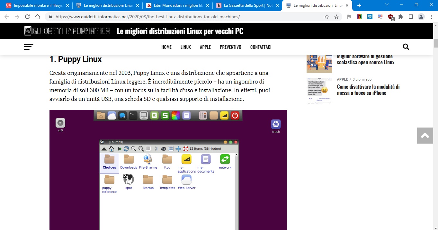Open 'Come disattivare la modalità di messa a fuoco' article
The image size is (438, 230).
(x=368, y=90)
